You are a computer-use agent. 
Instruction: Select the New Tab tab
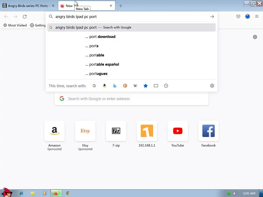pyautogui.click(x=87, y=6)
